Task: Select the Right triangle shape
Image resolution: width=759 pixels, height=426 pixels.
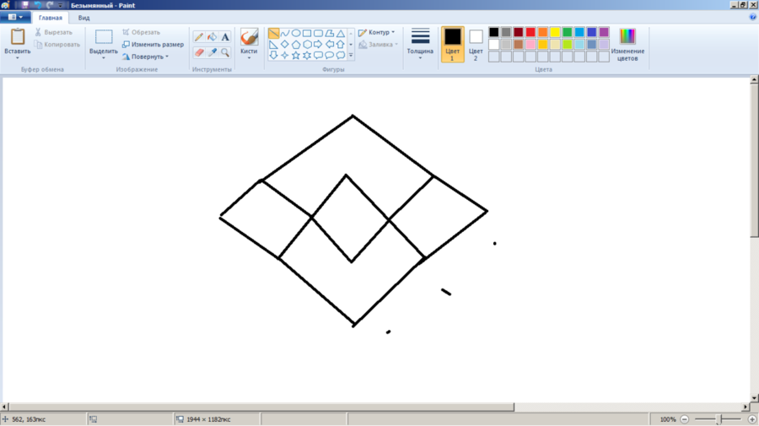Action: [273, 45]
